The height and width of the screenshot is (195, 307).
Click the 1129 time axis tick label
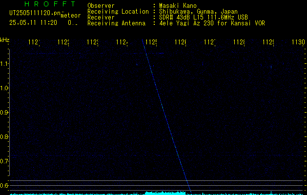[268, 42]
